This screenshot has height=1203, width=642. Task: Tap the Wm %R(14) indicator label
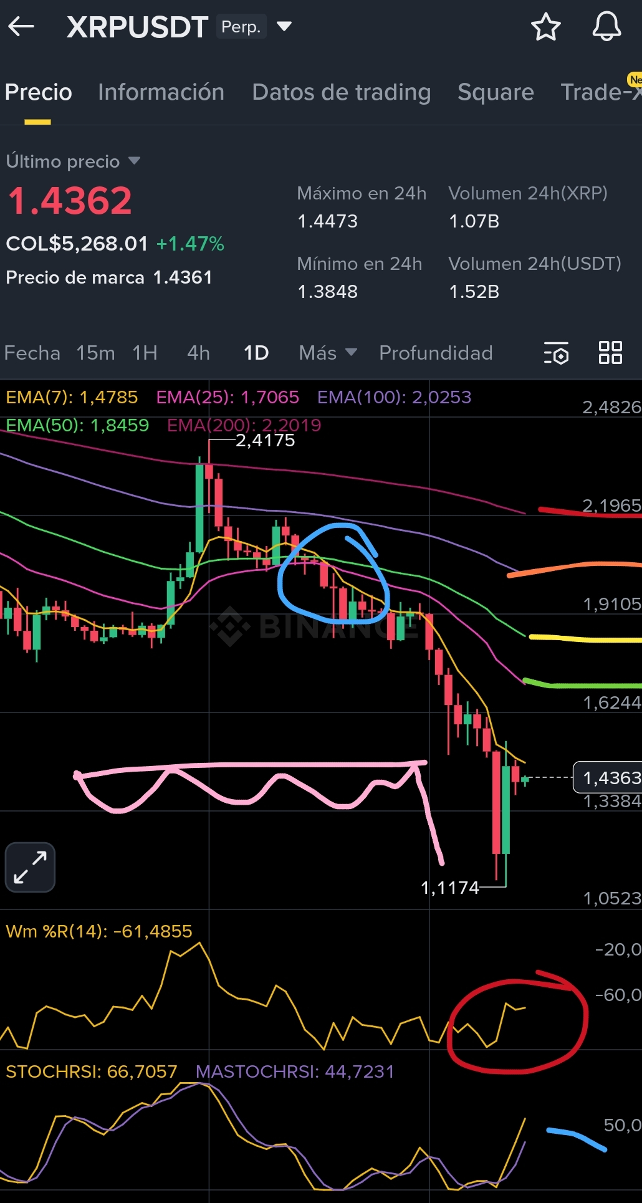99,931
